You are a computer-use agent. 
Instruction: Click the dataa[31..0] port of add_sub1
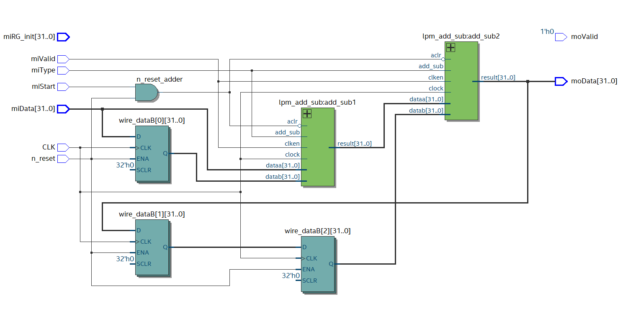point(283,166)
